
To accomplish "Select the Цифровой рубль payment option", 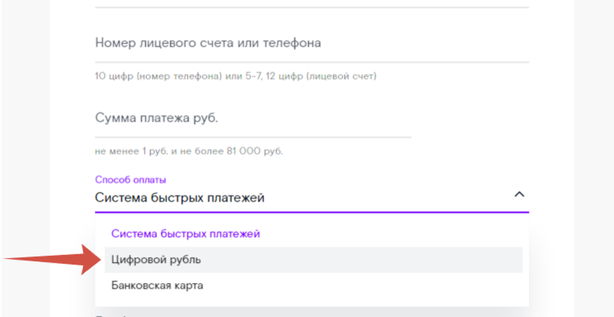I will click(314, 260).
